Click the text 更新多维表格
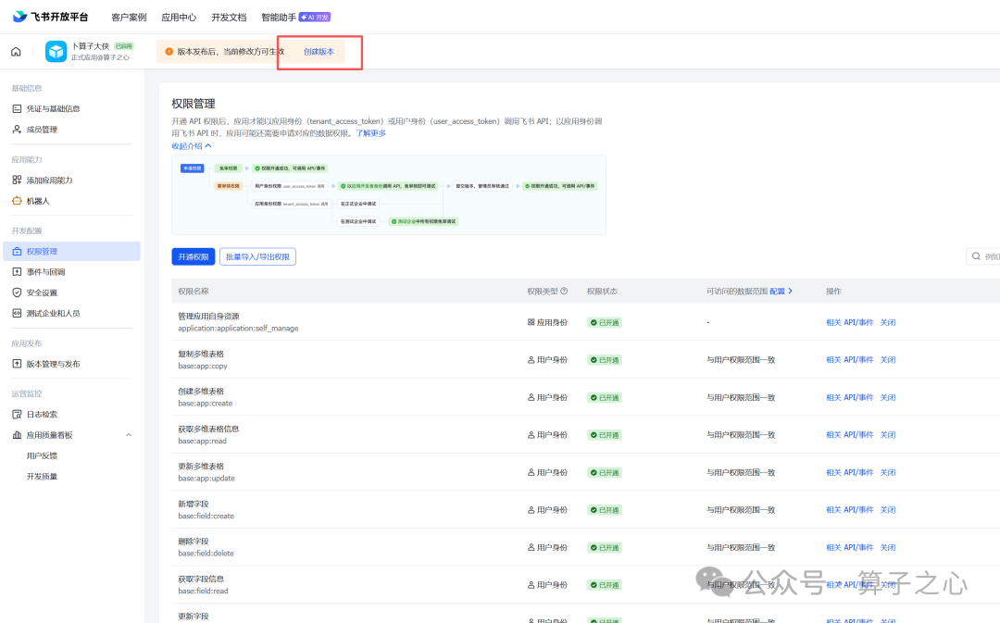Image resolution: width=1000 pixels, height=623 pixels. (x=201, y=467)
